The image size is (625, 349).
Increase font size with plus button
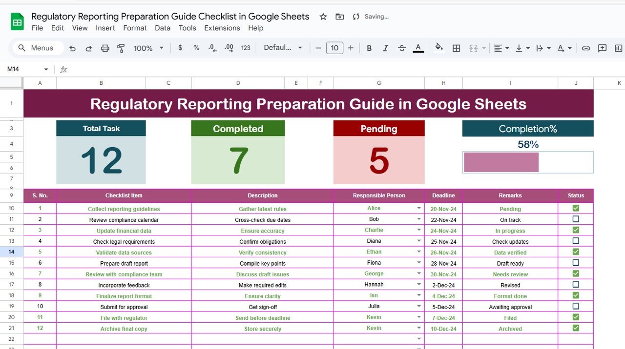(351, 48)
